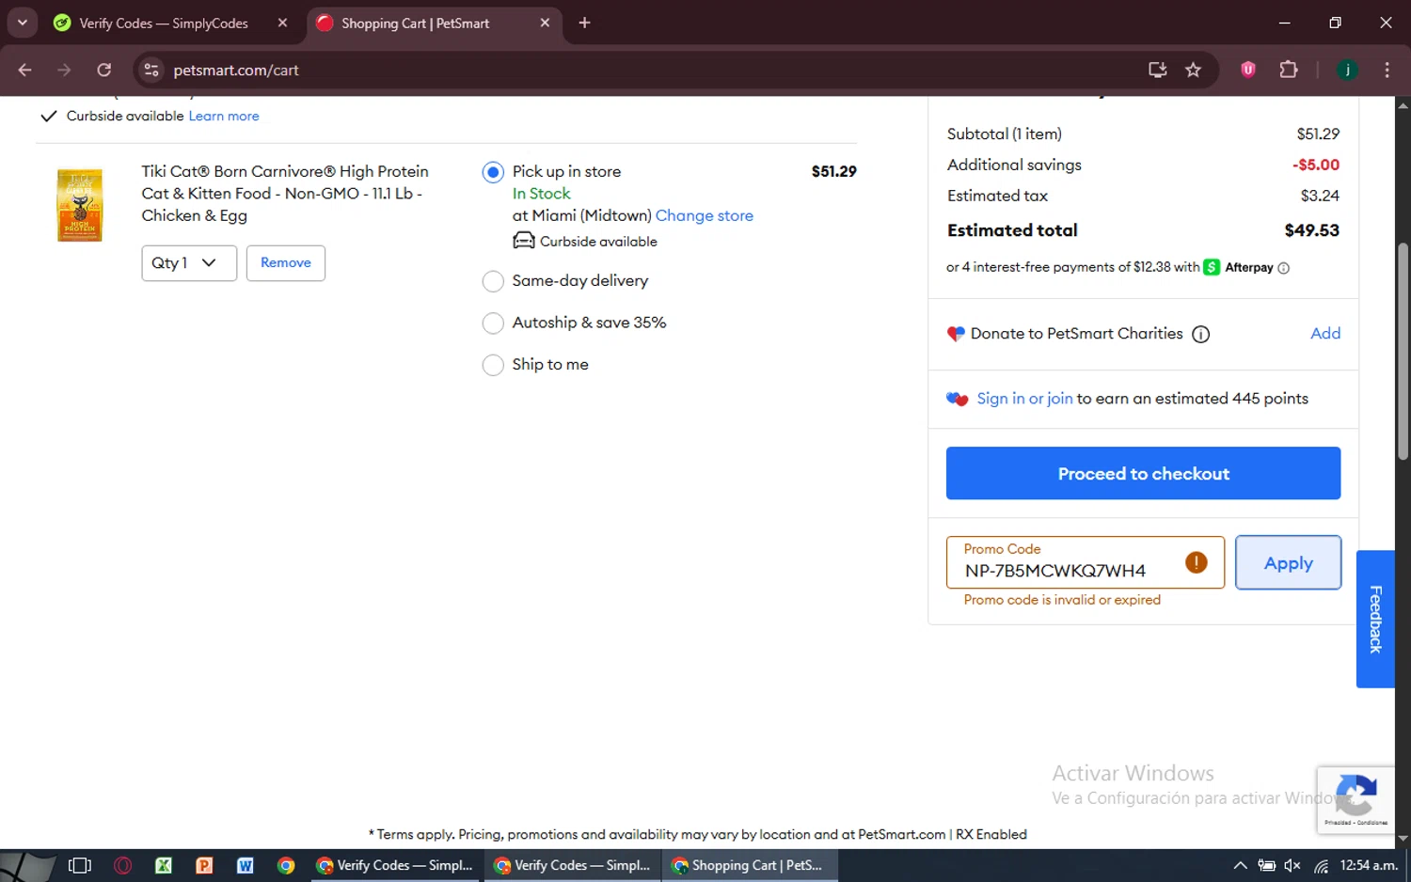Open the Chrome profile avatar
1411x882 pixels.
(1347, 70)
